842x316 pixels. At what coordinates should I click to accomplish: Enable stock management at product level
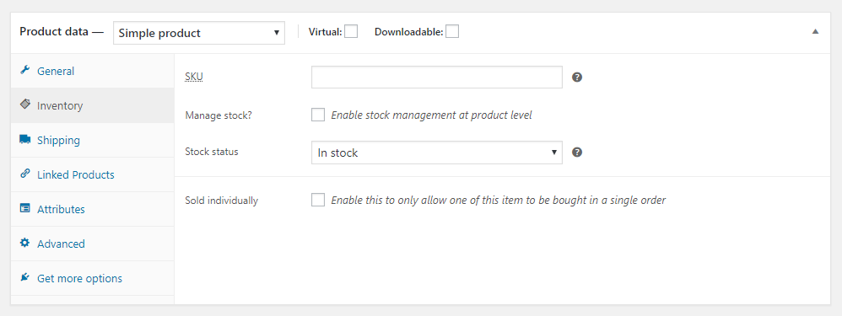pos(318,115)
